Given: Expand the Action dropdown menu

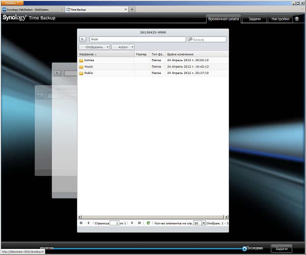Looking at the screenshot, I should [123, 47].
